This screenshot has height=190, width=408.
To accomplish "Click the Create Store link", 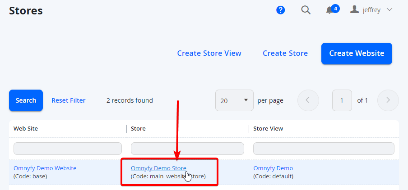I will (x=285, y=53).
